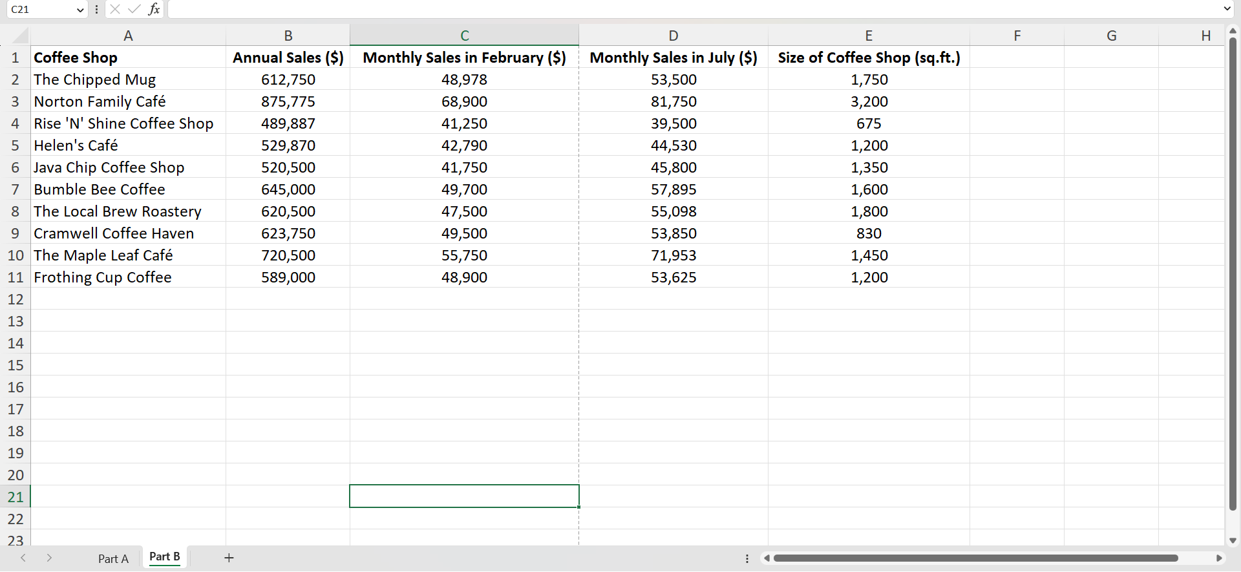1241x572 pixels.
Task: Click the New sheet plus icon
Action: point(229,558)
